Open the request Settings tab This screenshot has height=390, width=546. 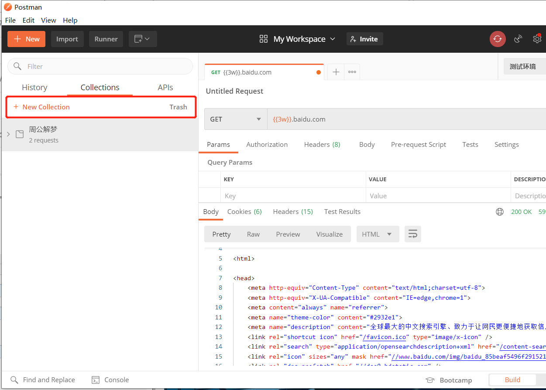[507, 145]
